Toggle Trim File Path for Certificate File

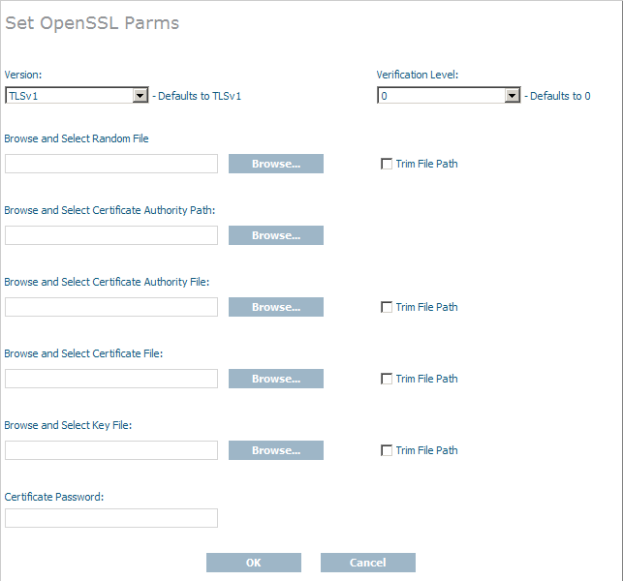[387, 379]
